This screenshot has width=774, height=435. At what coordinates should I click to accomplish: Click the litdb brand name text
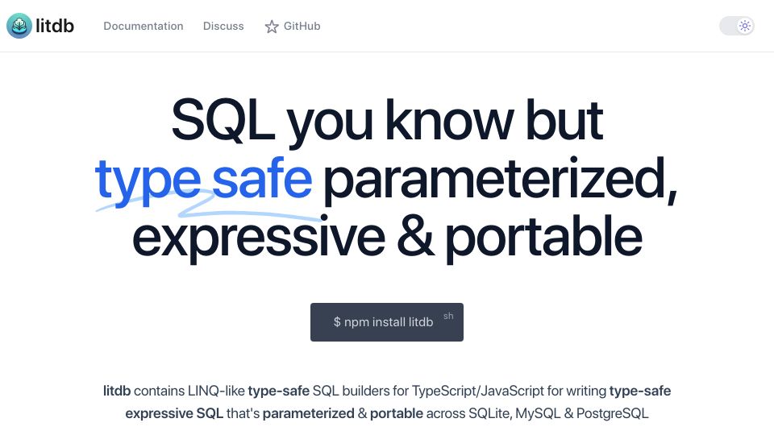[x=55, y=26]
